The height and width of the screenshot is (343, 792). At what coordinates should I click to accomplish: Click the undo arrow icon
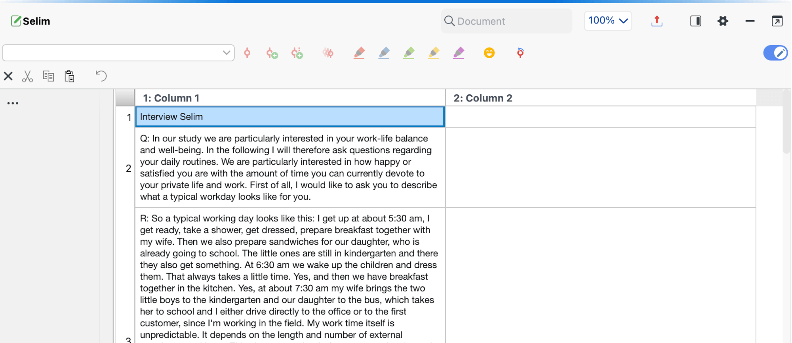(101, 76)
